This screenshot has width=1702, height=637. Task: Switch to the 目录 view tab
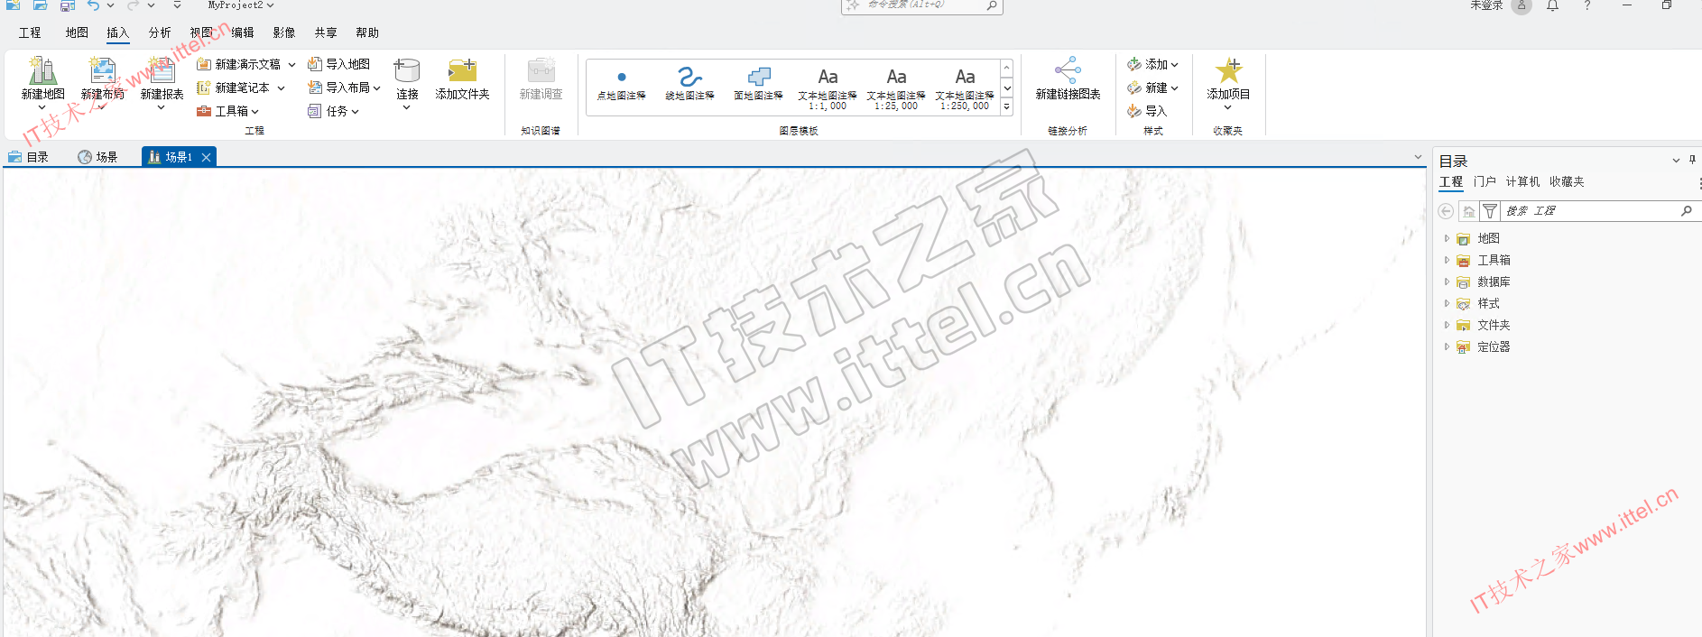pyautogui.click(x=29, y=157)
